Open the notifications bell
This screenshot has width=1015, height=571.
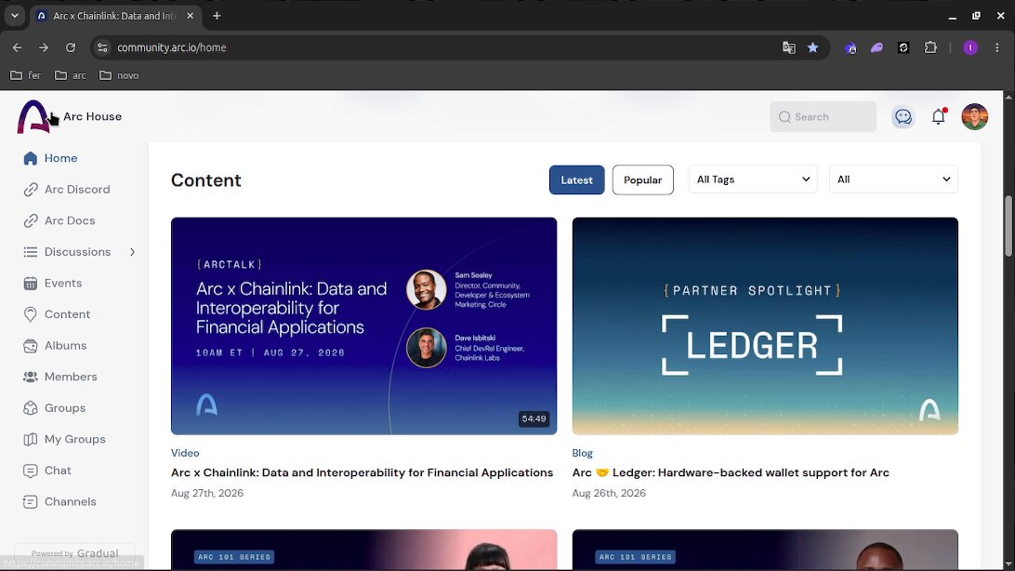(939, 116)
